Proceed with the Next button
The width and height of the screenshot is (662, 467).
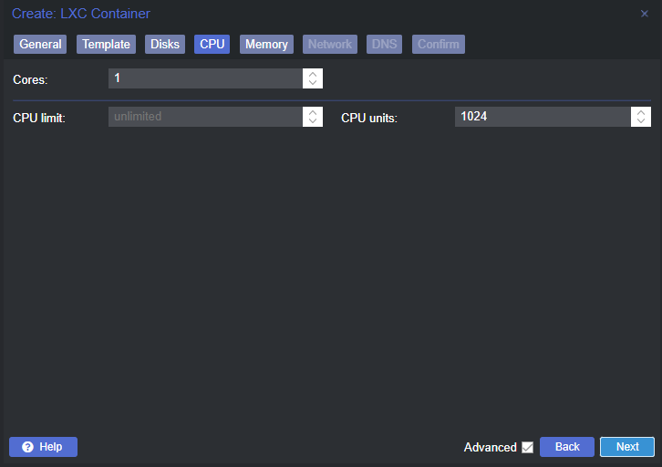tap(627, 447)
